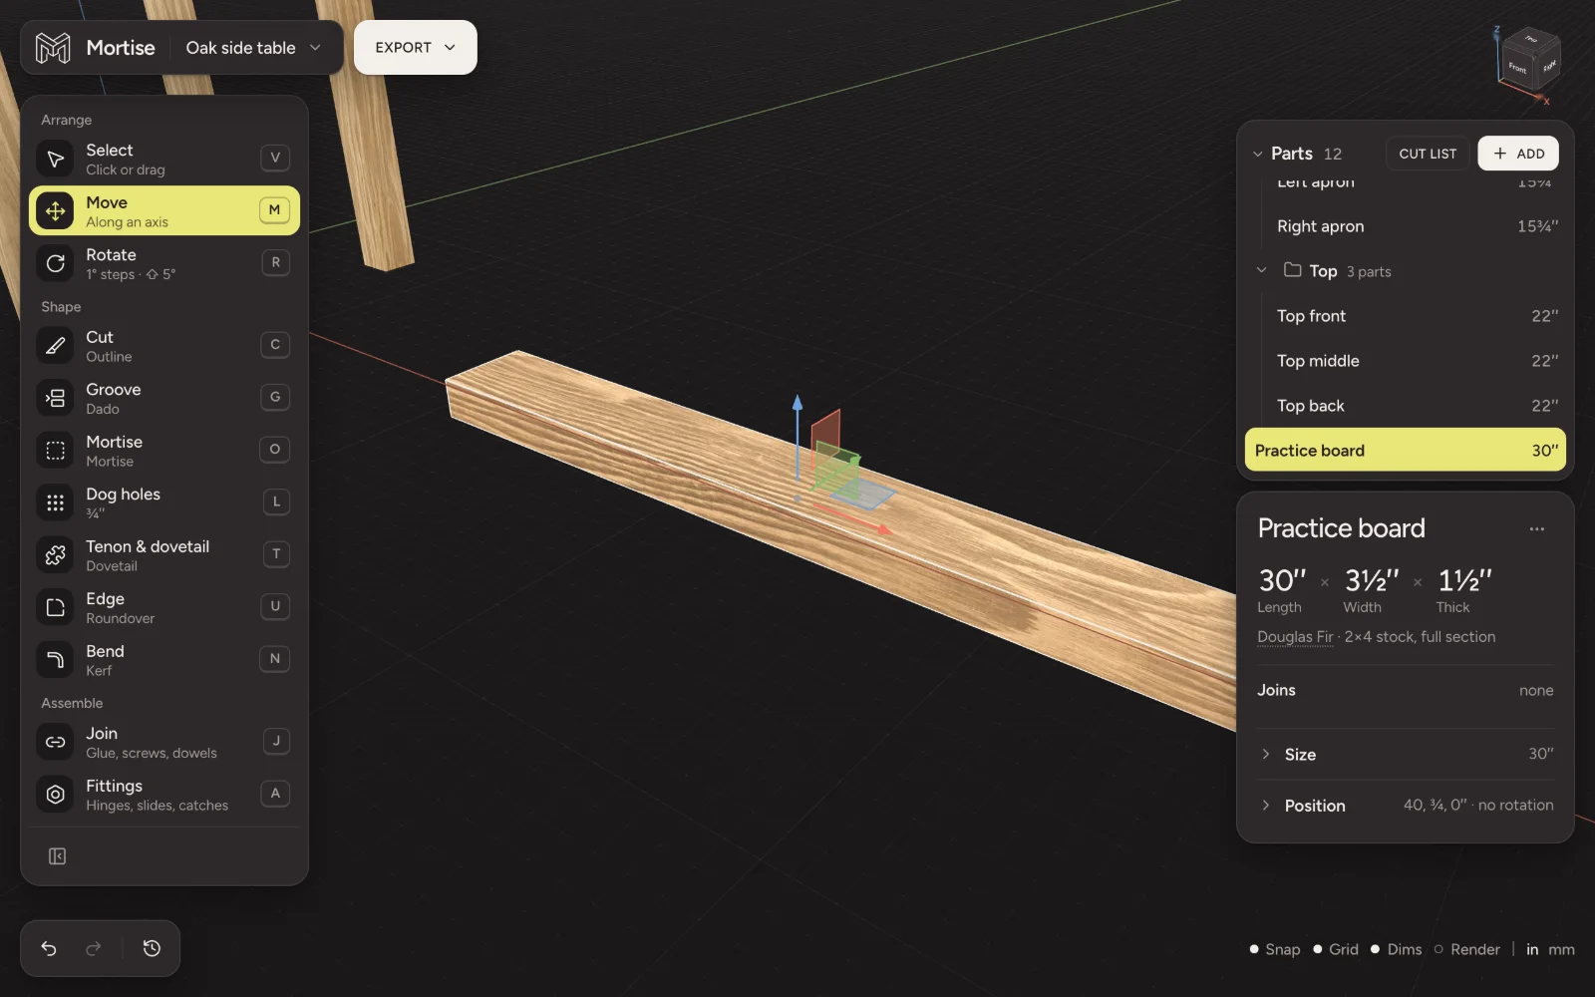Open the Export dropdown
The height and width of the screenshot is (997, 1595).
[x=416, y=48]
